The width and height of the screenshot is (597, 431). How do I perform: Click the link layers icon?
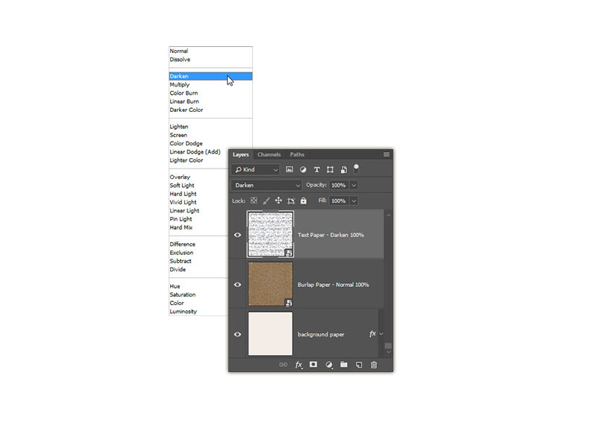tap(284, 365)
